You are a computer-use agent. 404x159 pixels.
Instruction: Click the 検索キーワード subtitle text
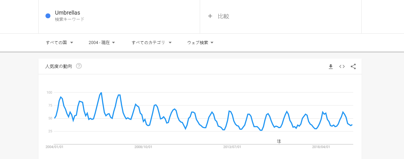point(70,19)
